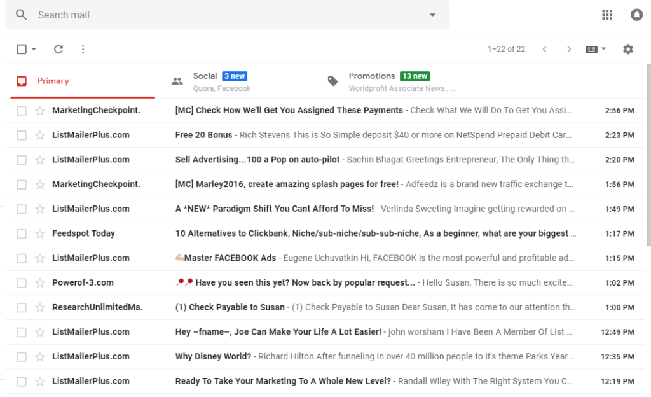The image size is (651, 397).
Task: Click the 12:49 PM timestamp
Action: pyautogui.click(x=617, y=332)
